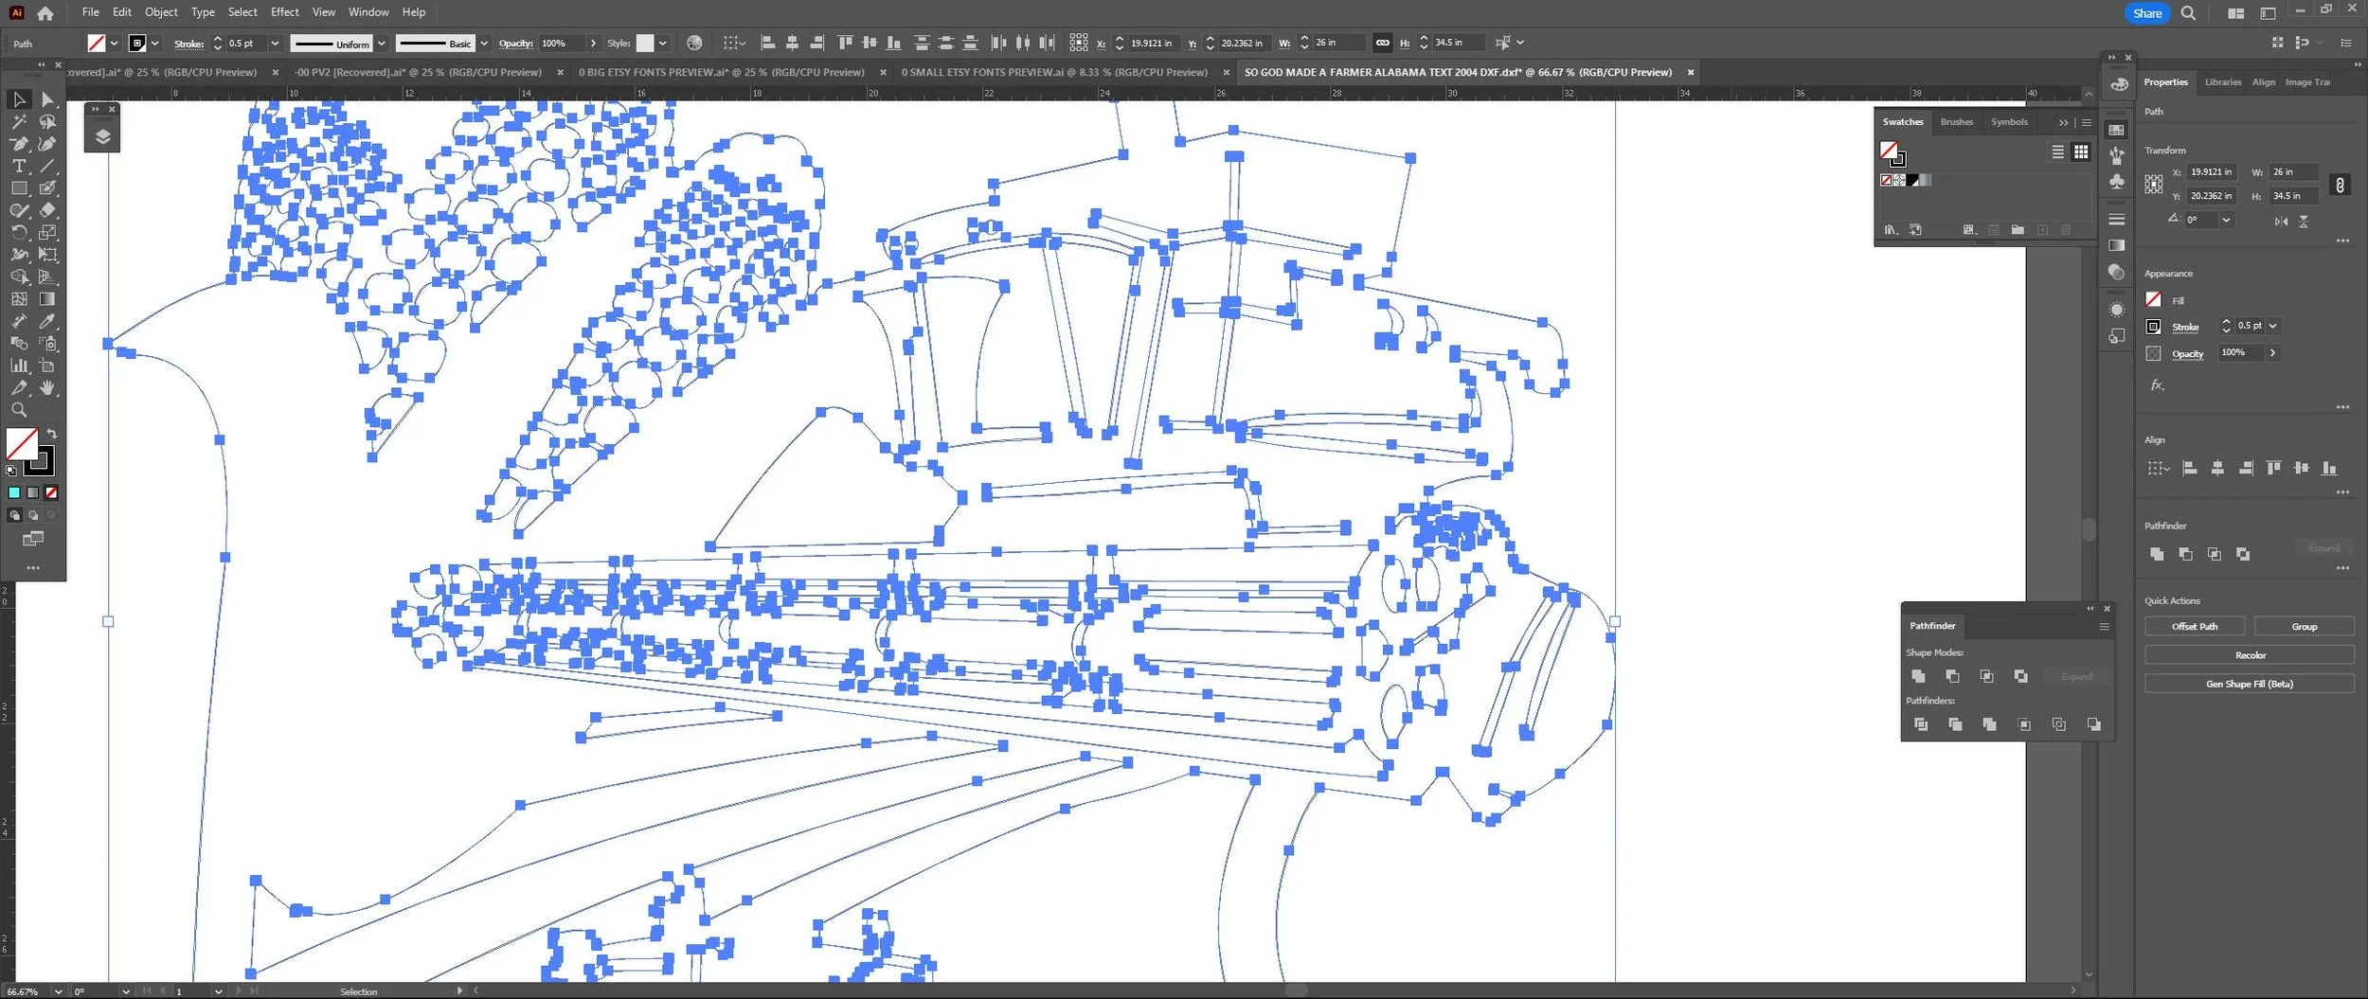Select the Rectangle tool
Screen dimensions: 2368x999
click(x=19, y=188)
